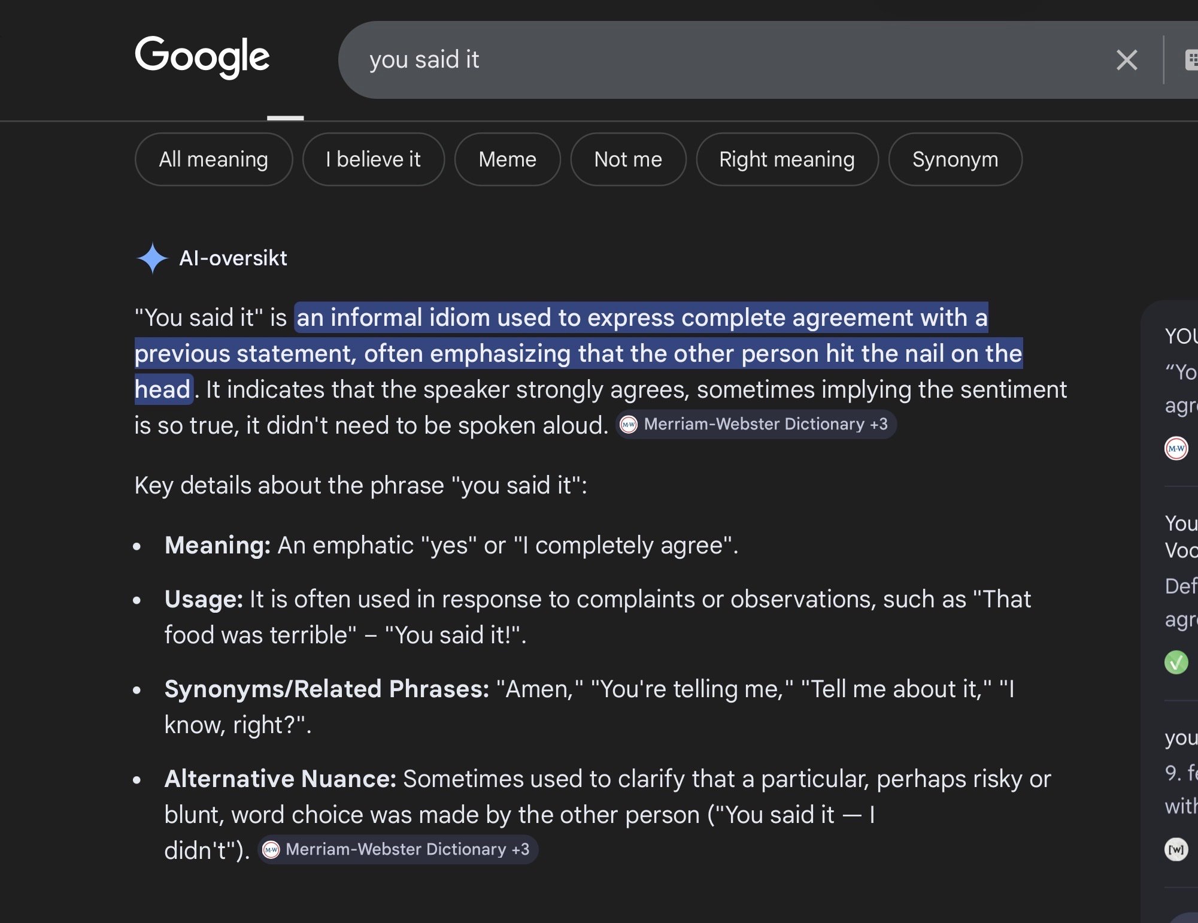
Task: Click the 'Not me' suggestion chip
Action: [627, 159]
